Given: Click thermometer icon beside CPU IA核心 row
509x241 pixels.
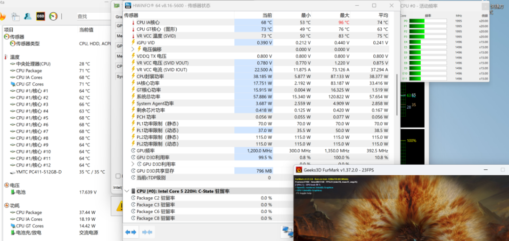Looking at the screenshot, I should click(x=133, y=23).
